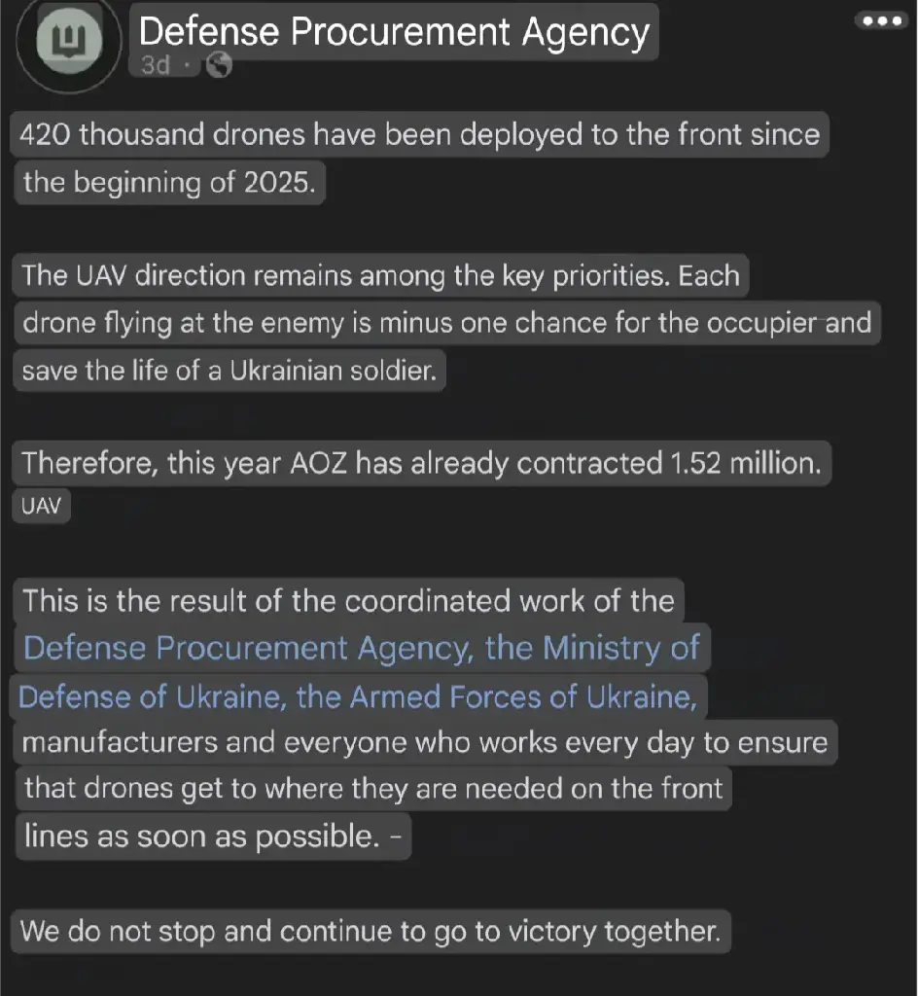Select the line 'The UAV direction remains among'
Viewport: 918px width, 996px height.
(x=380, y=275)
